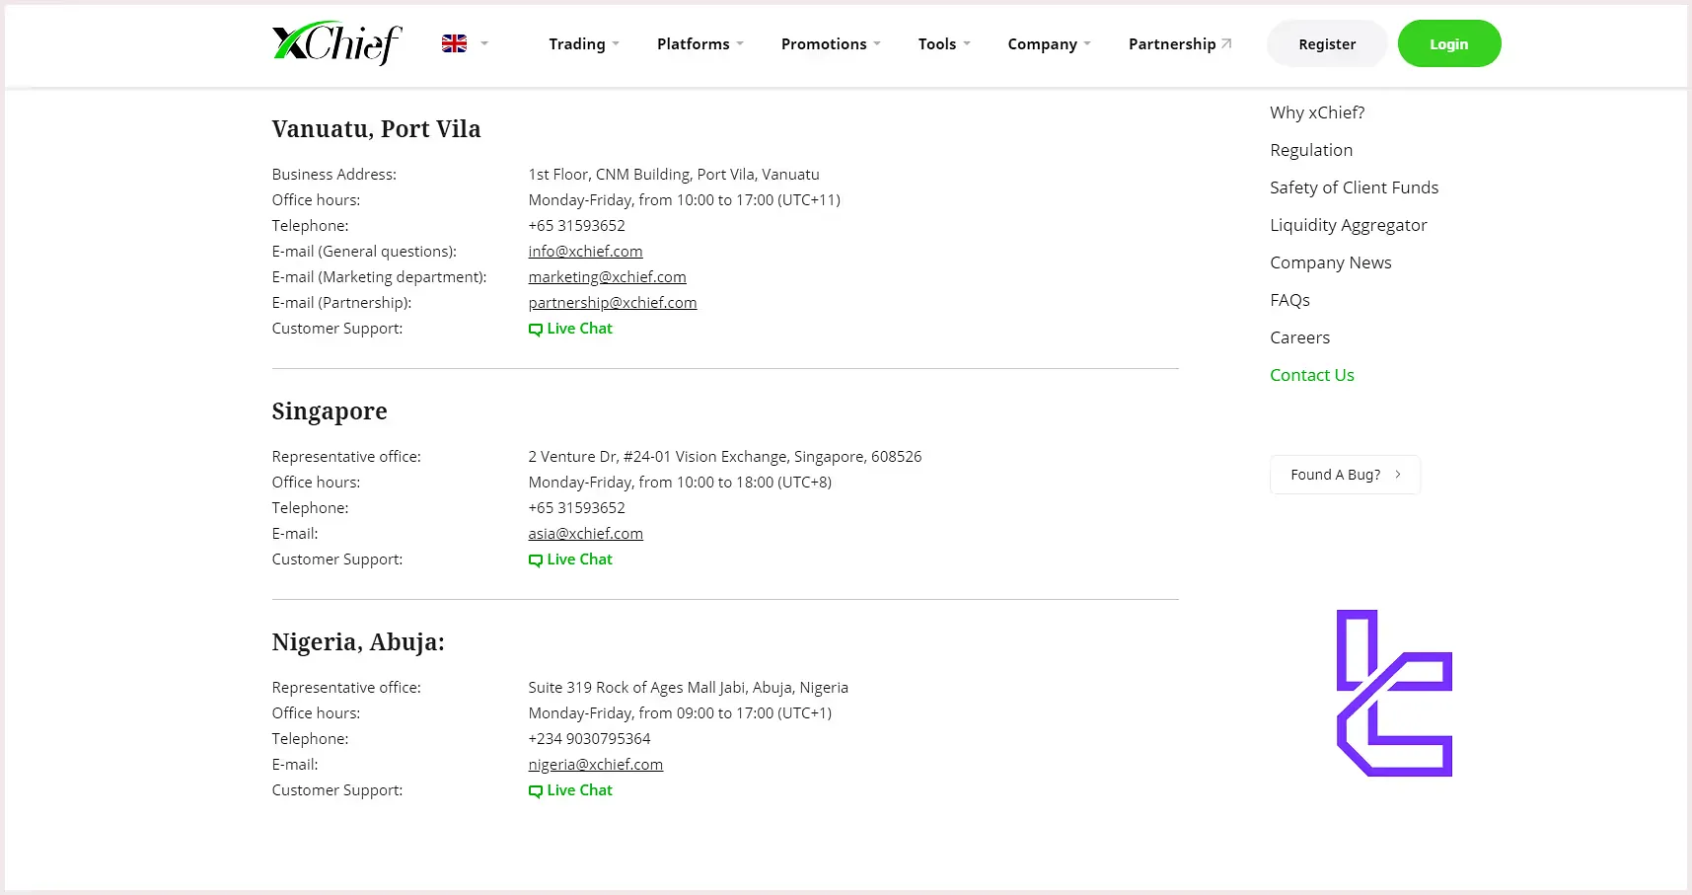
Task: Click the green Login button
Action: (1449, 43)
